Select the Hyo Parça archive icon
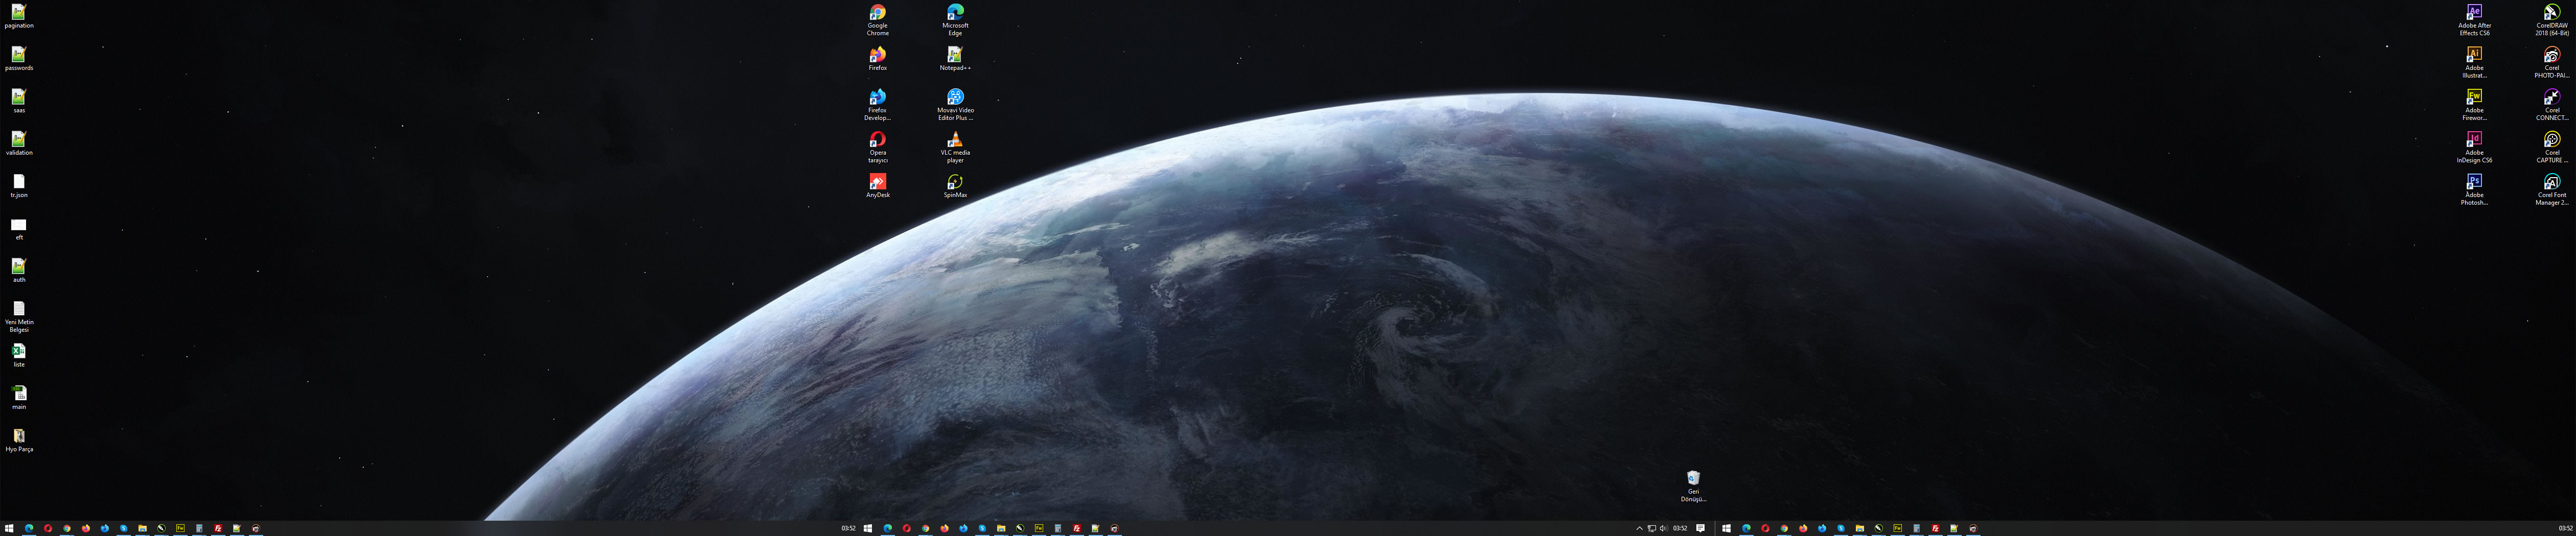This screenshot has width=2576, height=536. click(x=19, y=440)
